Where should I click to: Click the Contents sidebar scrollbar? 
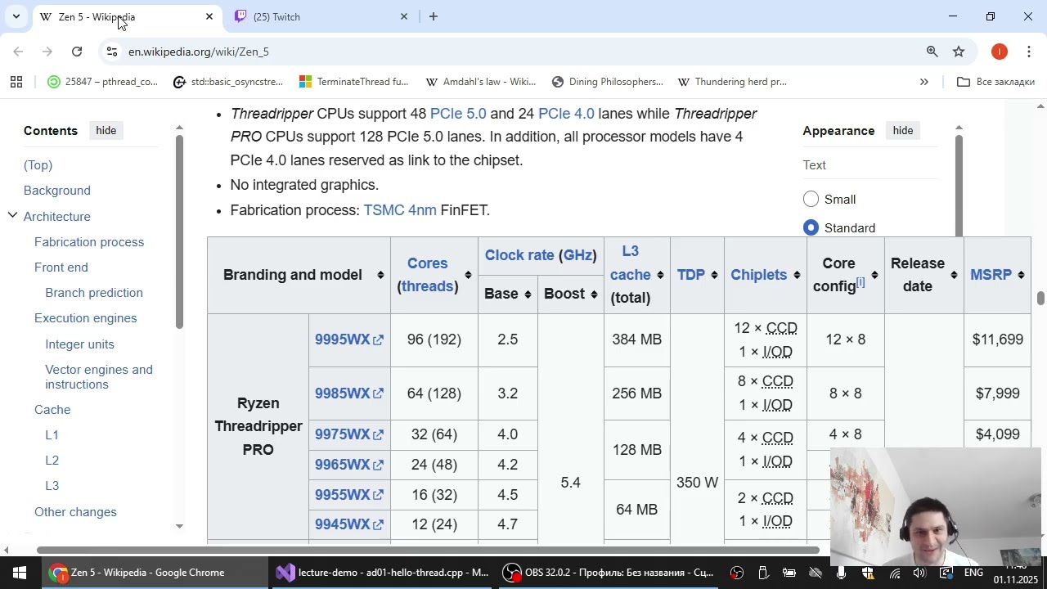(x=179, y=232)
